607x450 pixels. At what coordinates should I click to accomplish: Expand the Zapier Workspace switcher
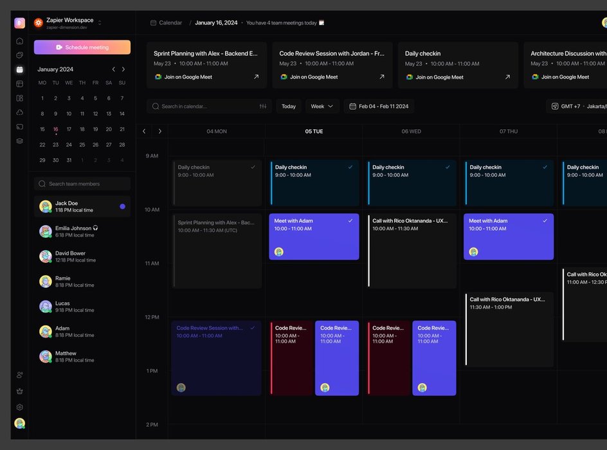point(100,23)
